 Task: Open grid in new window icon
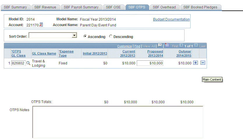pyautogui.click(x=159, y=45)
